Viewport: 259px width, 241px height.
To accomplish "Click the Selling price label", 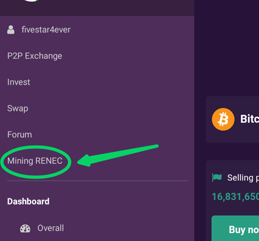I will [243, 178].
